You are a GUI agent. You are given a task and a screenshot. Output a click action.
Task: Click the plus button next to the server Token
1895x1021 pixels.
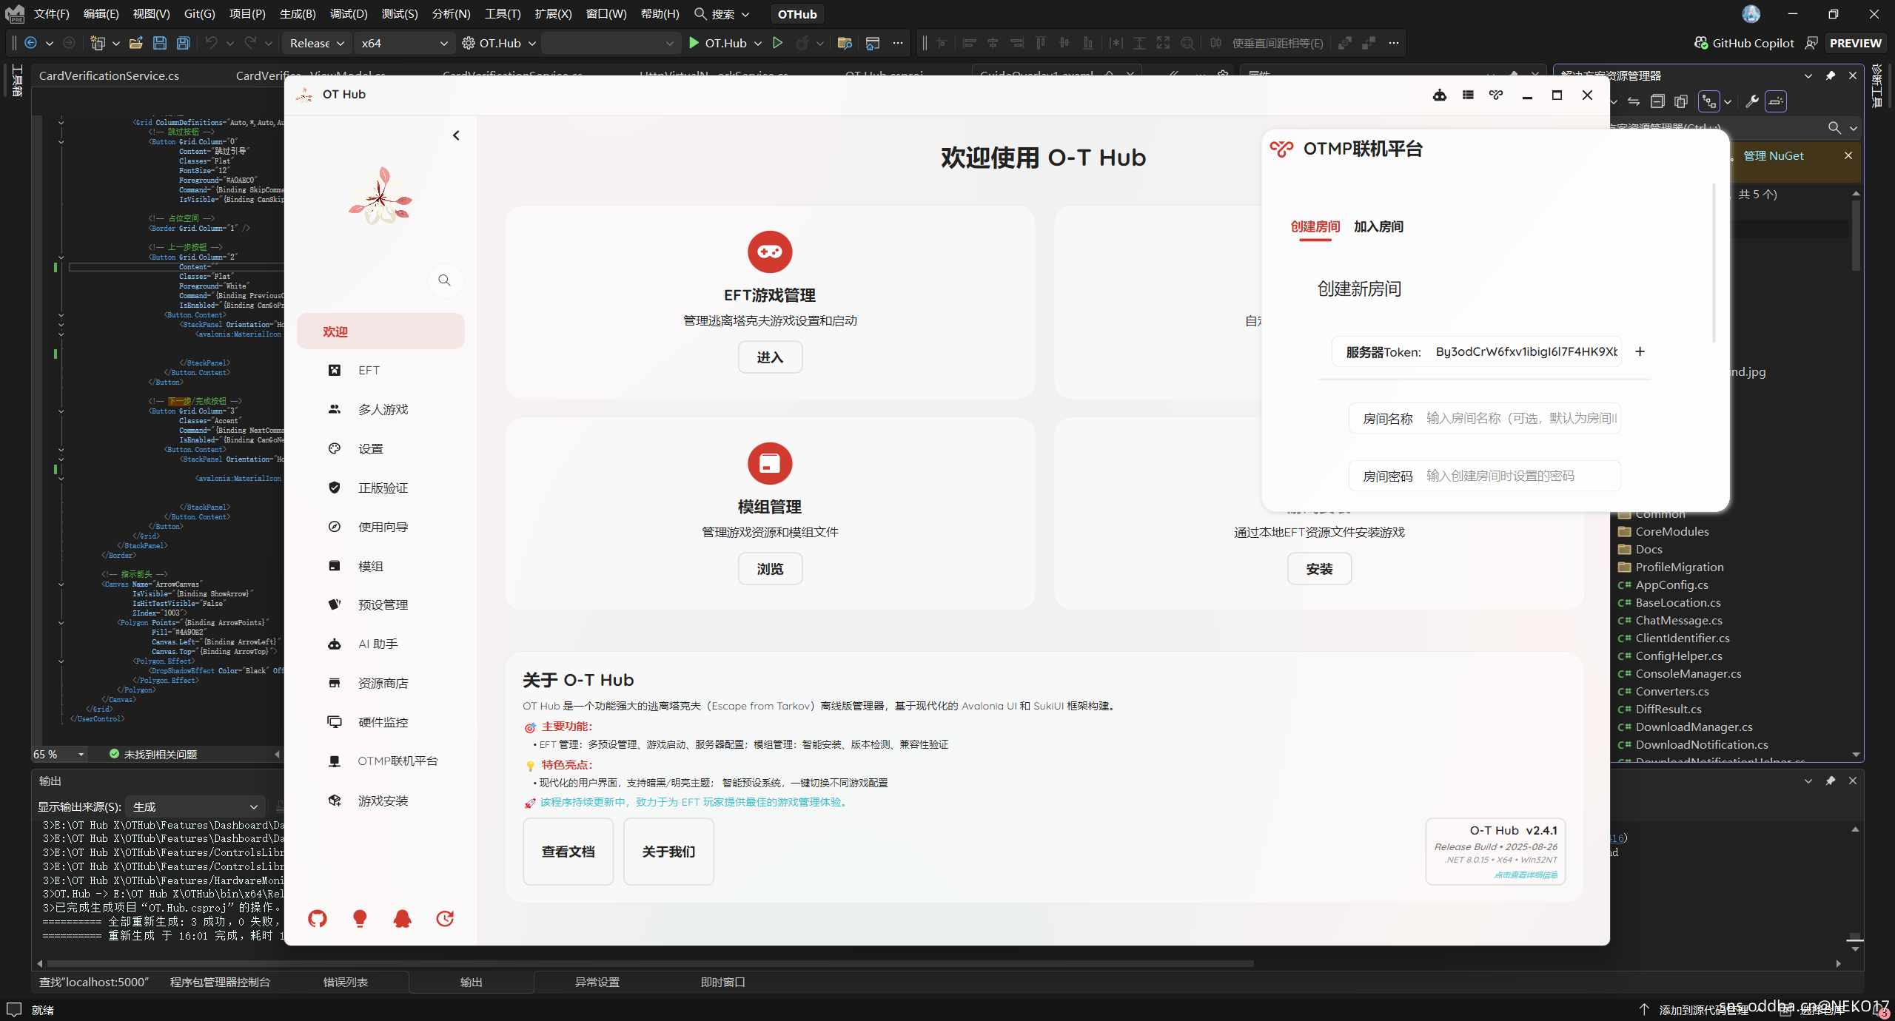pyautogui.click(x=1640, y=351)
